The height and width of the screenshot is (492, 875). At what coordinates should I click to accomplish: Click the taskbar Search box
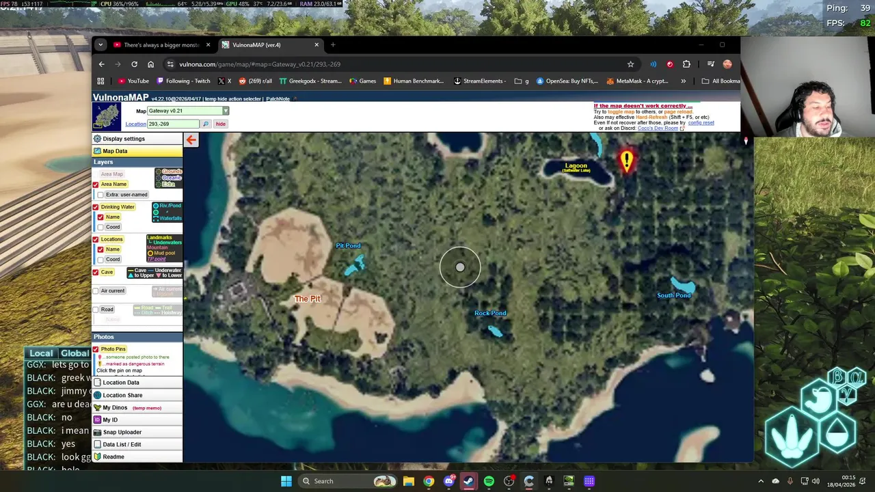(349, 481)
